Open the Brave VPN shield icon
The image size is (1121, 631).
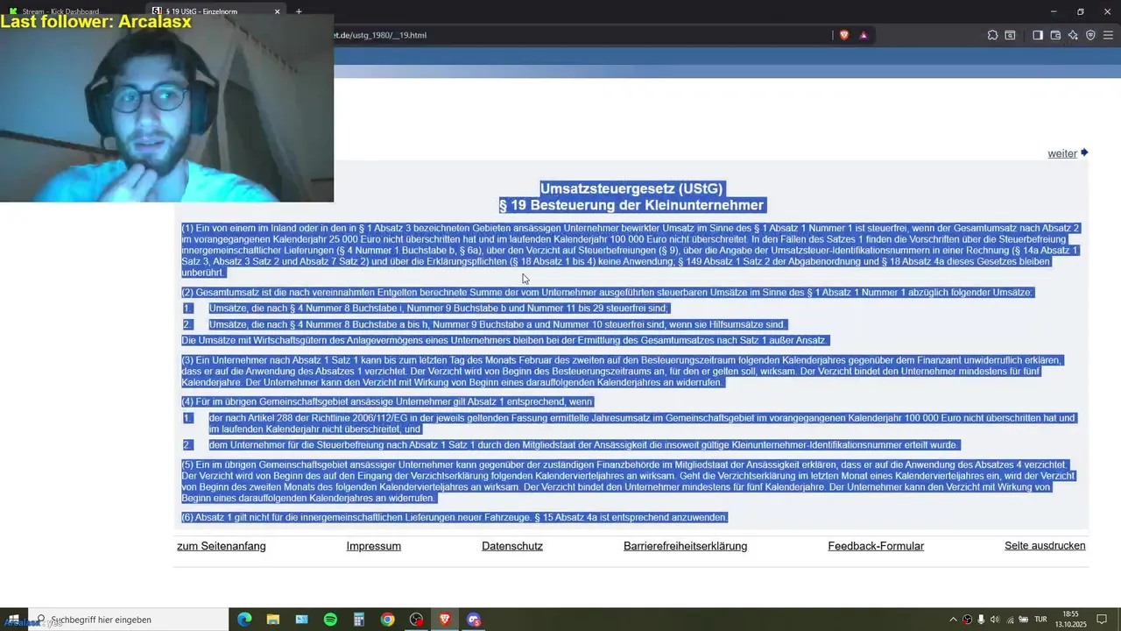1090,35
